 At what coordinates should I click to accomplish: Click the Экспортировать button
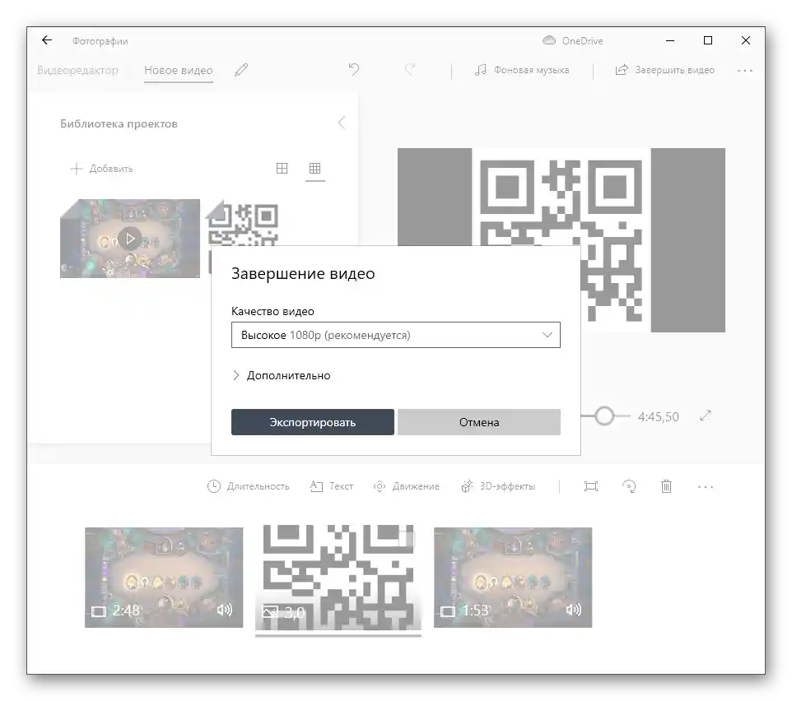[x=313, y=422]
